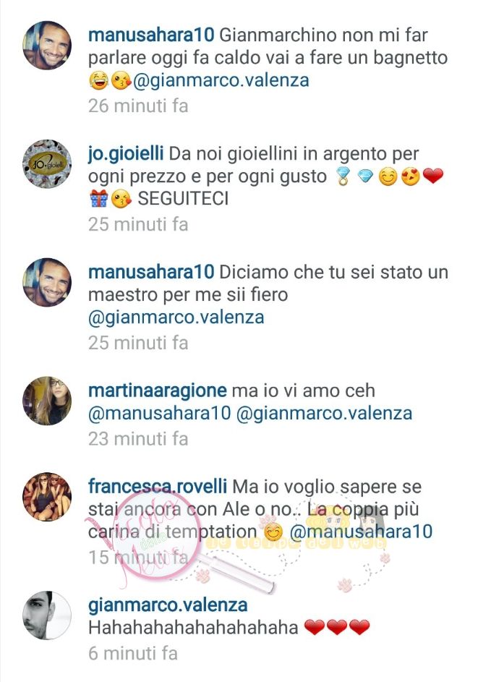491x682 pixels.
Task: Tap manusahara10 avatar beside 'Diciamo che' comment
Action: click(x=47, y=282)
